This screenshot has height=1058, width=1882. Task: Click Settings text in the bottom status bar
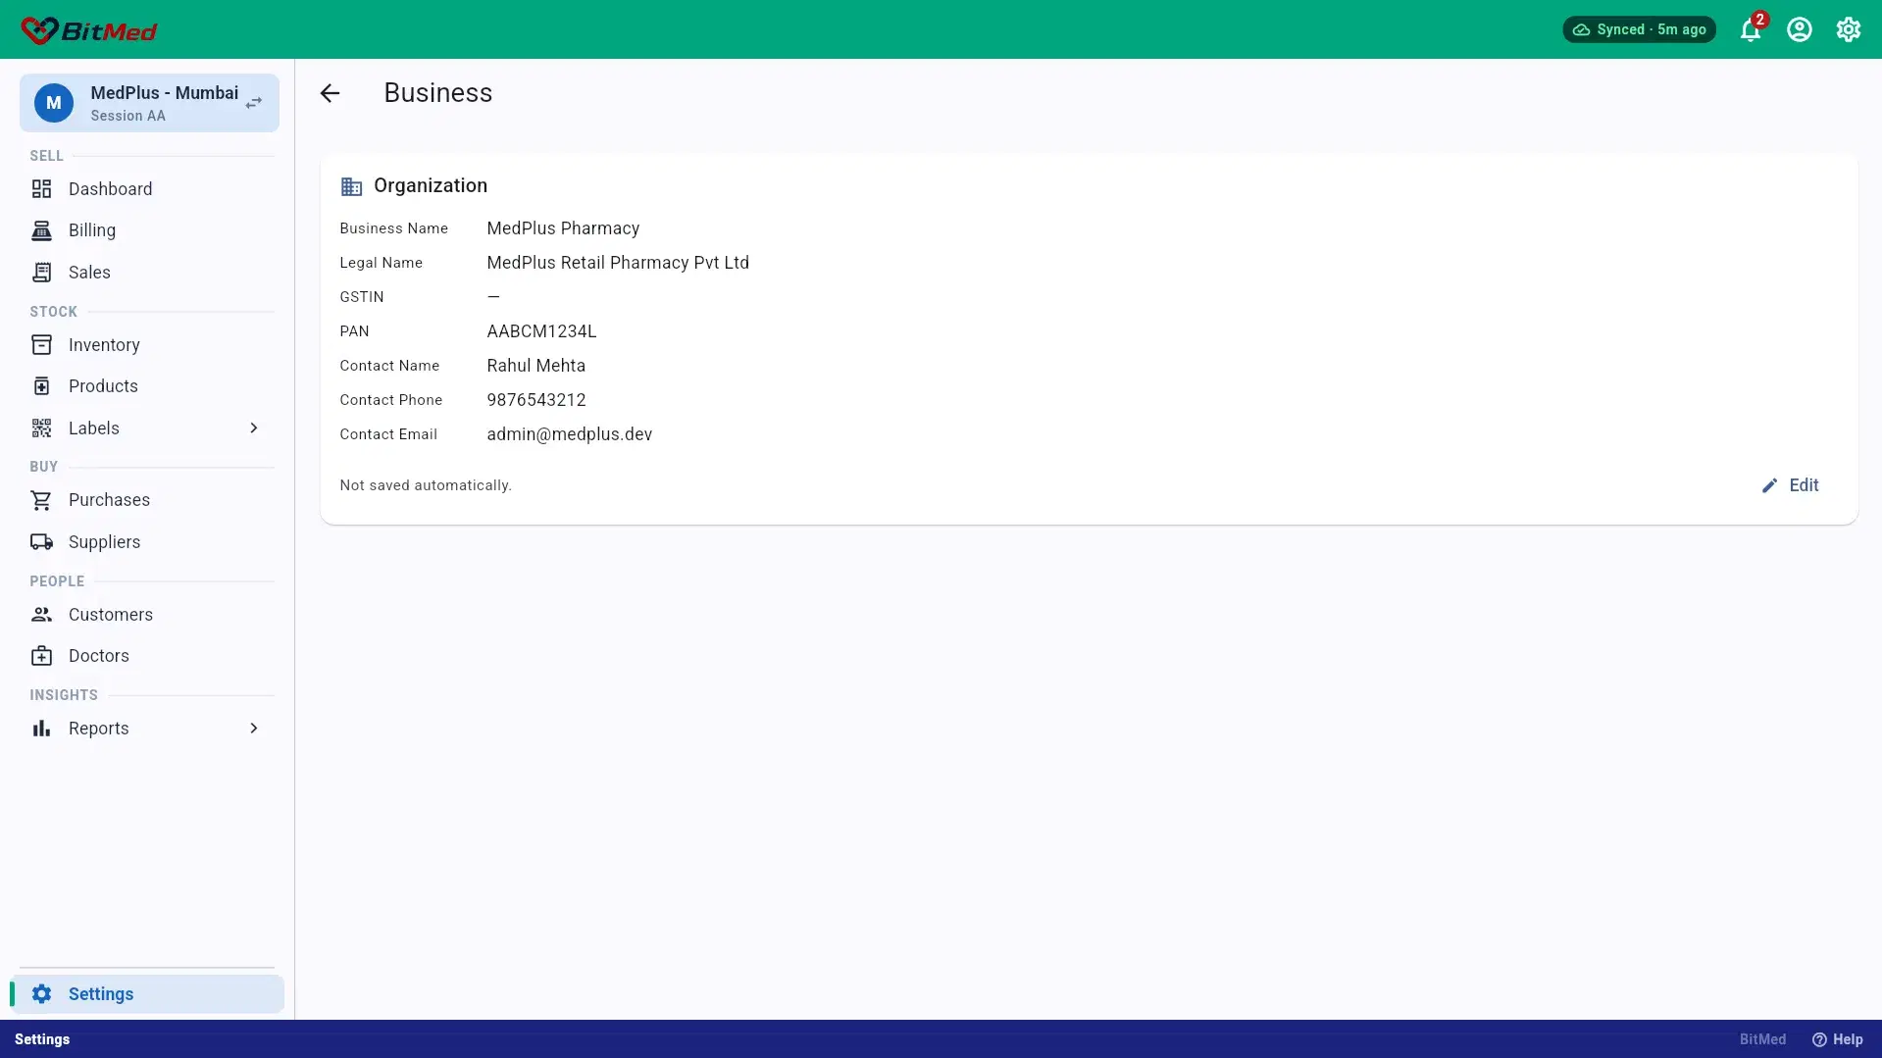pyautogui.click(x=42, y=1039)
